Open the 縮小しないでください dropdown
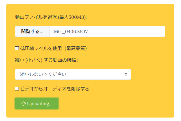 73,74
